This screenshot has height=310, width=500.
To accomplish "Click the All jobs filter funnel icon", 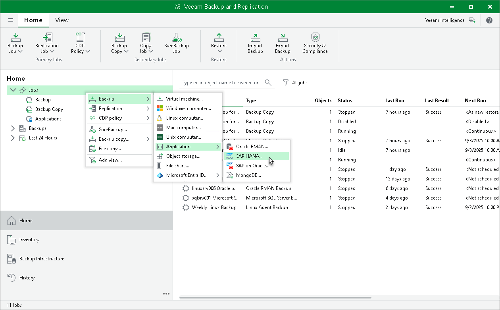I will tap(285, 83).
